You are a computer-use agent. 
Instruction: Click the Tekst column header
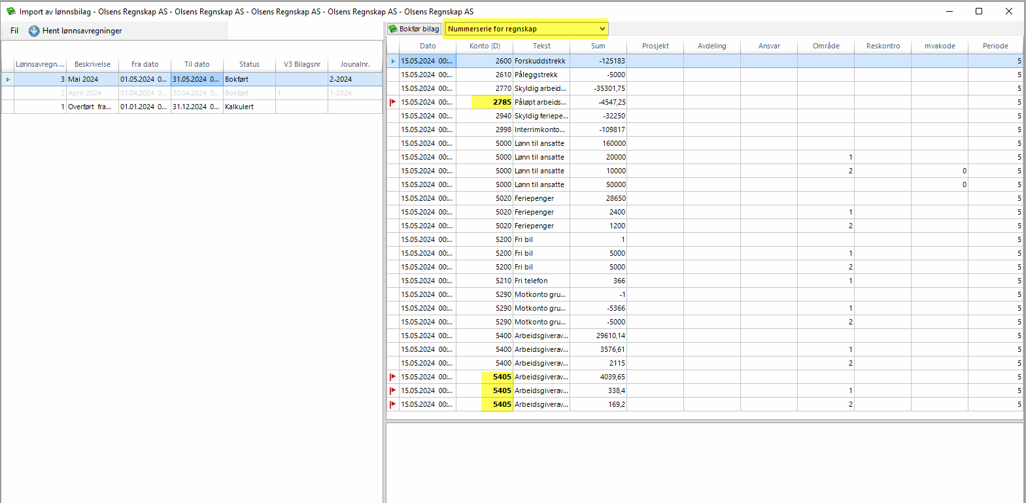point(541,46)
